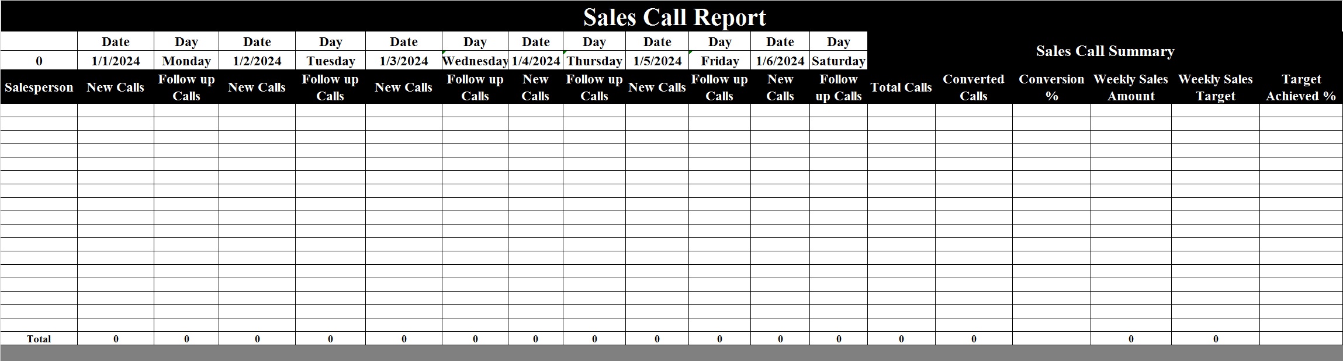This screenshot has width=1343, height=361.
Task: Click the Wednesday cell with green marker
Action: click(x=475, y=61)
